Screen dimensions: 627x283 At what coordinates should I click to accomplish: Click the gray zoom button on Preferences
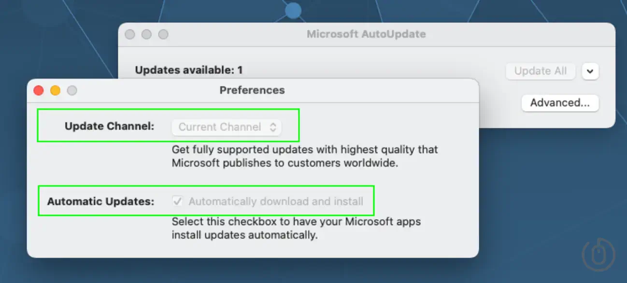pyautogui.click(x=72, y=90)
